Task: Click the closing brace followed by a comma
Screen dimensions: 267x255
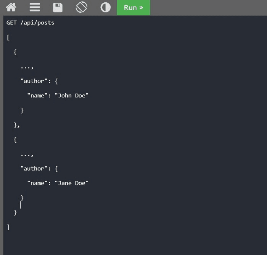Action: click(x=16, y=125)
